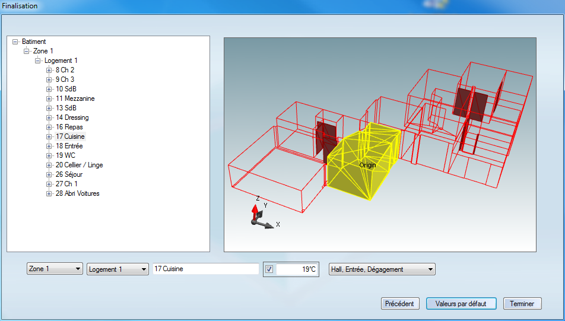The width and height of the screenshot is (565, 321).
Task: Reset with Valeurs par défaut button
Action: pos(461,303)
